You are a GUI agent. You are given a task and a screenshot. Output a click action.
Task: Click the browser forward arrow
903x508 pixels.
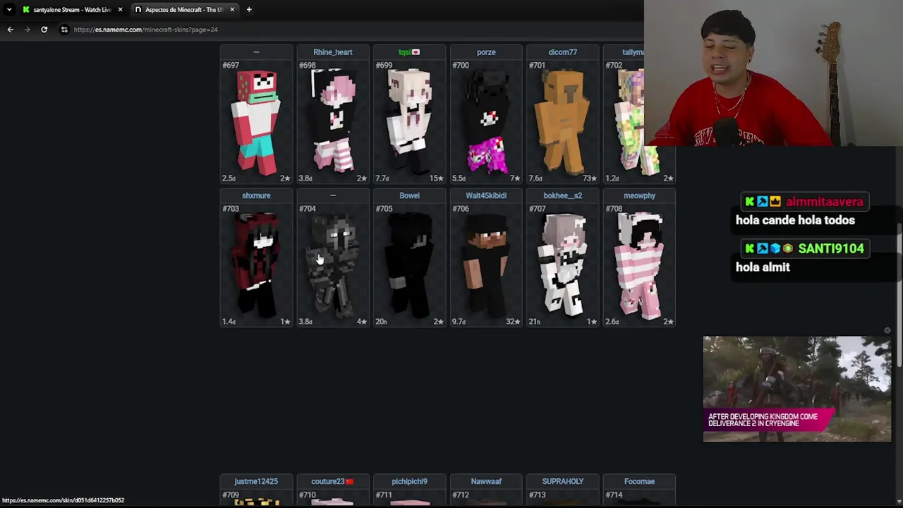[x=27, y=30]
